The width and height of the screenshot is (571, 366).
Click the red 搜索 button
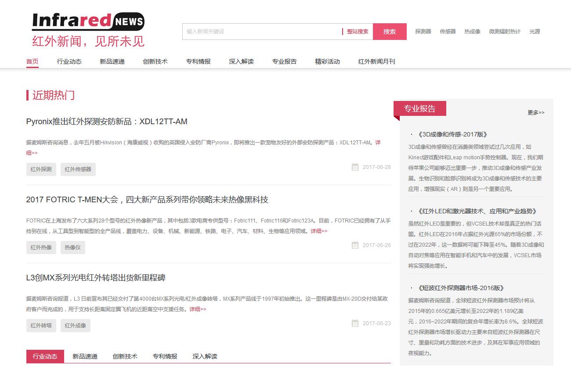[x=390, y=32]
